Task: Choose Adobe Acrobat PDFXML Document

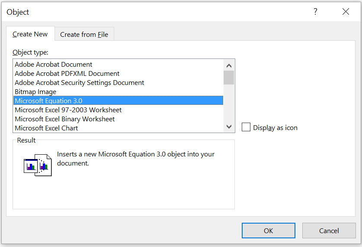Action: tap(118, 73)
